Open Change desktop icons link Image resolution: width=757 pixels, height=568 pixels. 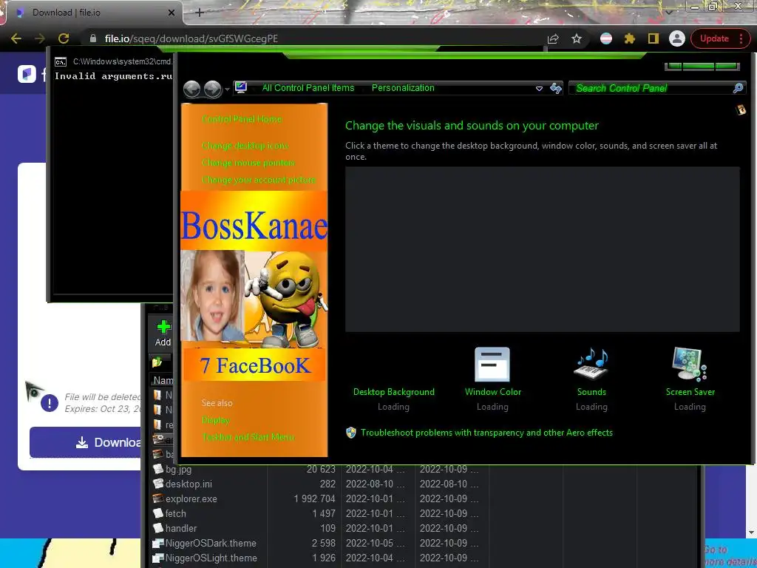click(x=245, y=146)
